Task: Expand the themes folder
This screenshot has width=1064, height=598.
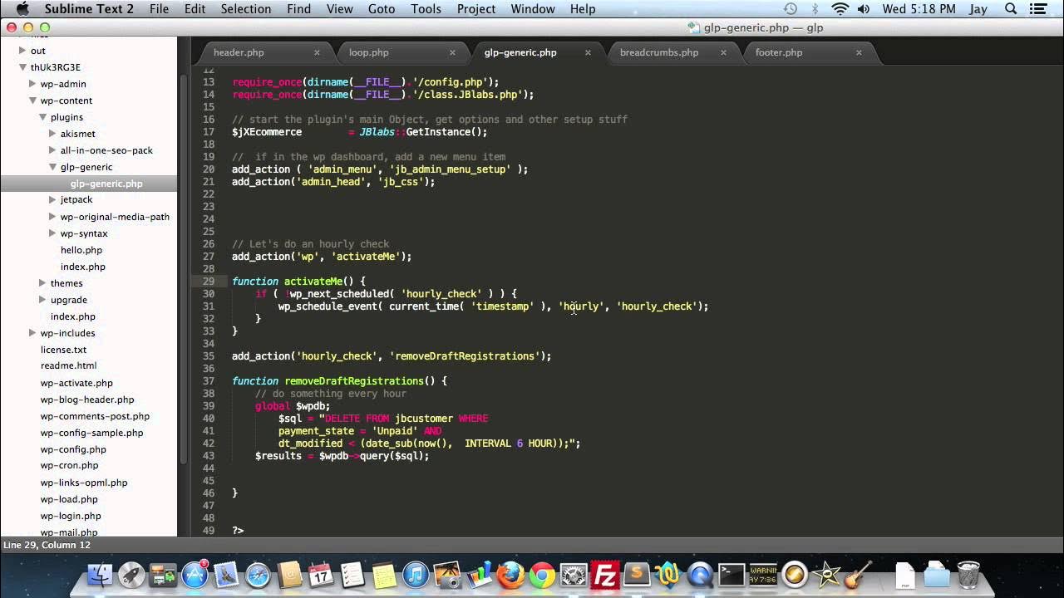Action: click(42, 283)
